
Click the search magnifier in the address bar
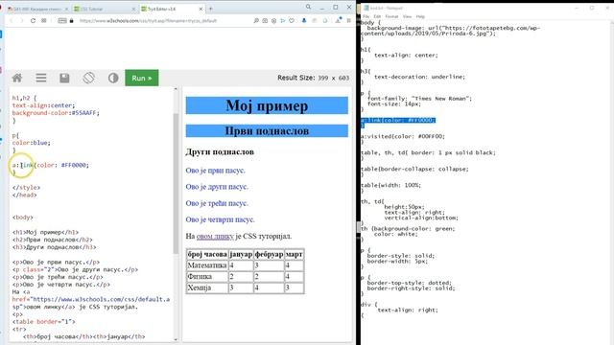point(256,21)
